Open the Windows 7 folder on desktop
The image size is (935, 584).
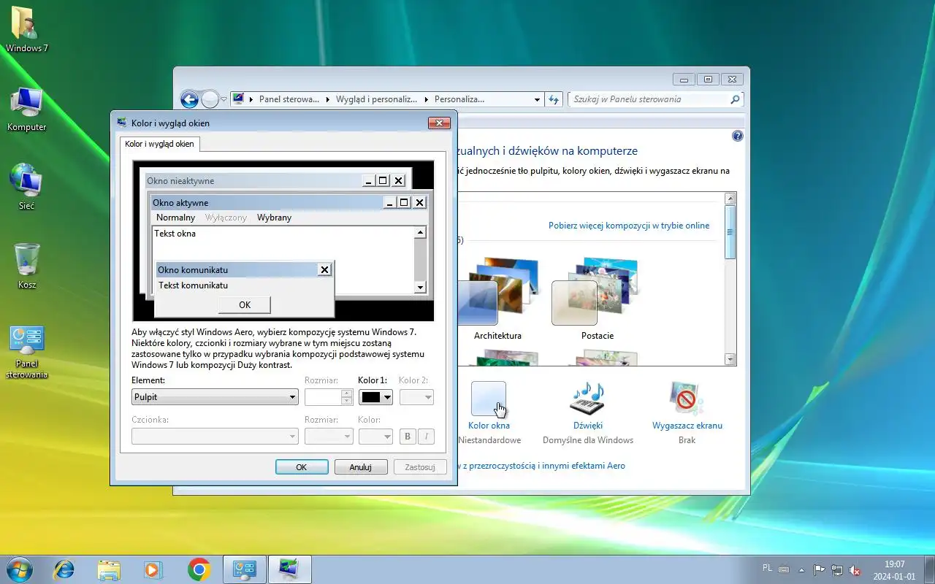point(26,29)
